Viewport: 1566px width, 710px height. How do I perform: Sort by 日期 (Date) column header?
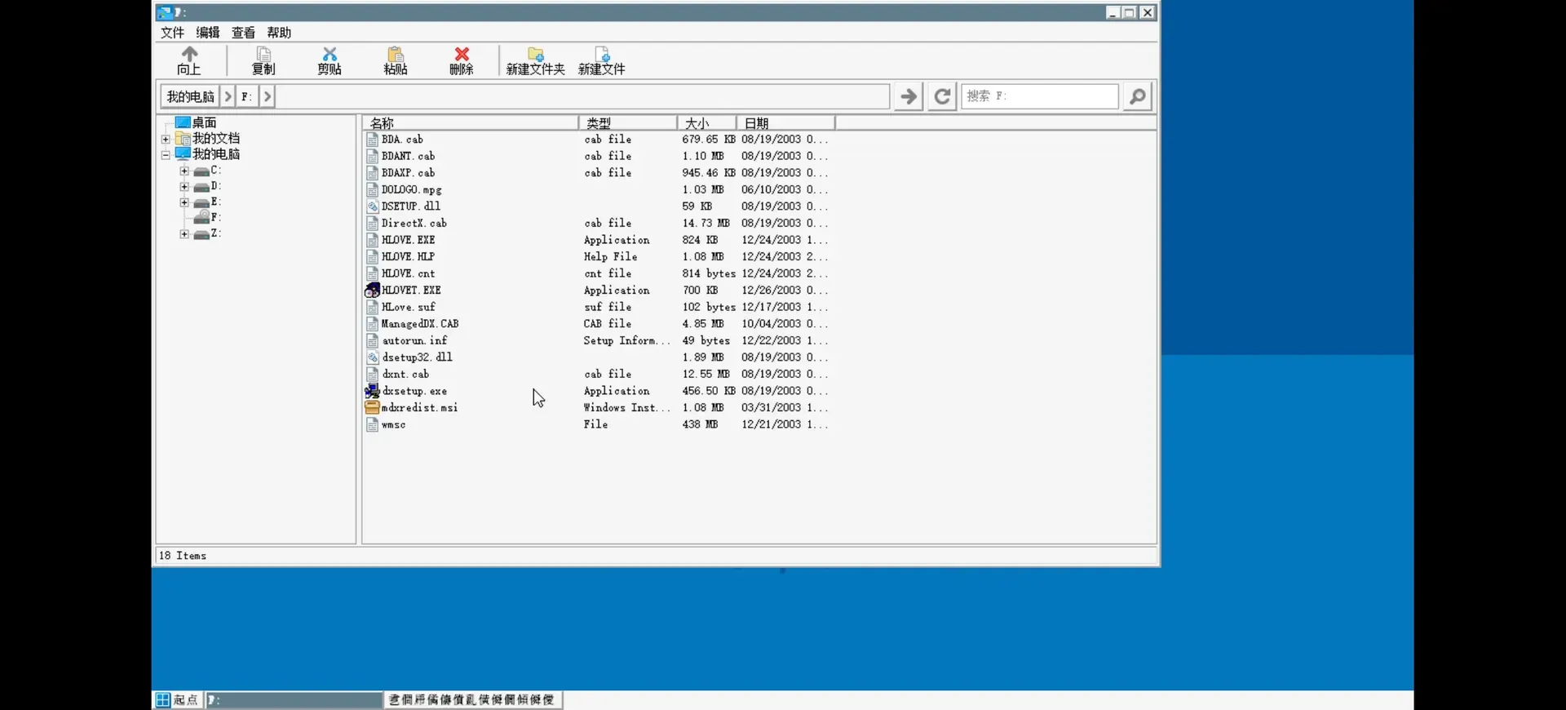(785, 123)
